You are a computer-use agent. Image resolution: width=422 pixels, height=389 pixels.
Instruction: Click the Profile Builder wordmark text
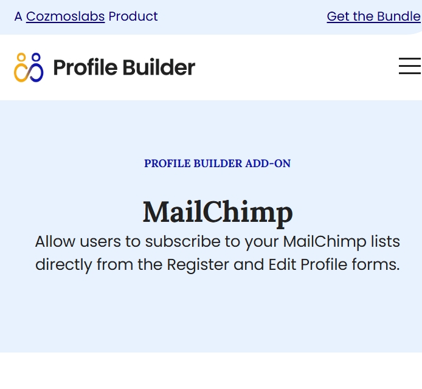pos(124,67)
